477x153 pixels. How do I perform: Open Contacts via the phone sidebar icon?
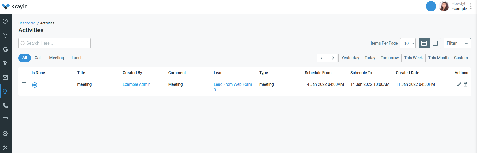point(6,106)
